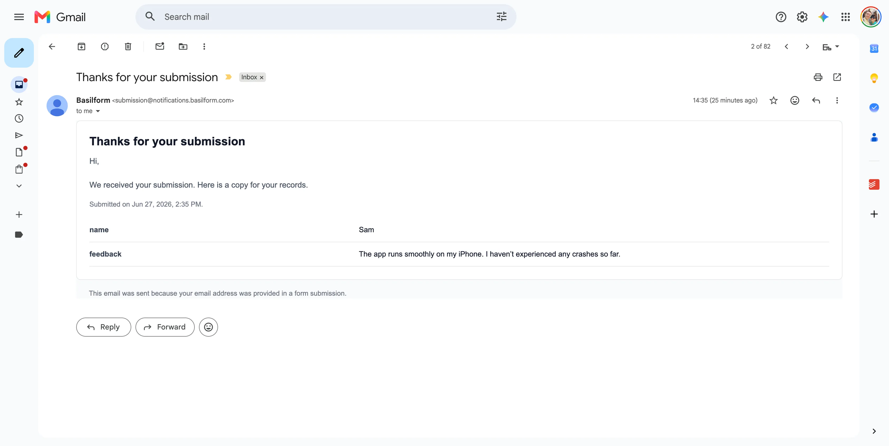
Task: Open More options in email toolbar
Action: tap(204, 47)
